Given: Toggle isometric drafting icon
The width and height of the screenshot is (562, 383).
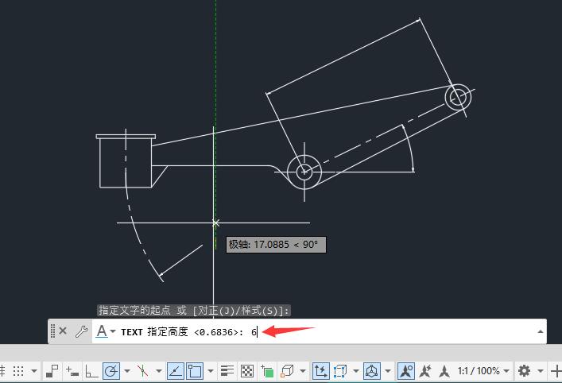Looking at the screenshot, I should [x=142, y=371].
